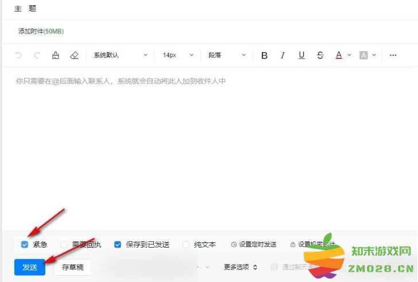418x282 pixels.
Task: Open the sender dropdown arrow beside 存草稿
Action: click(207, 267)
